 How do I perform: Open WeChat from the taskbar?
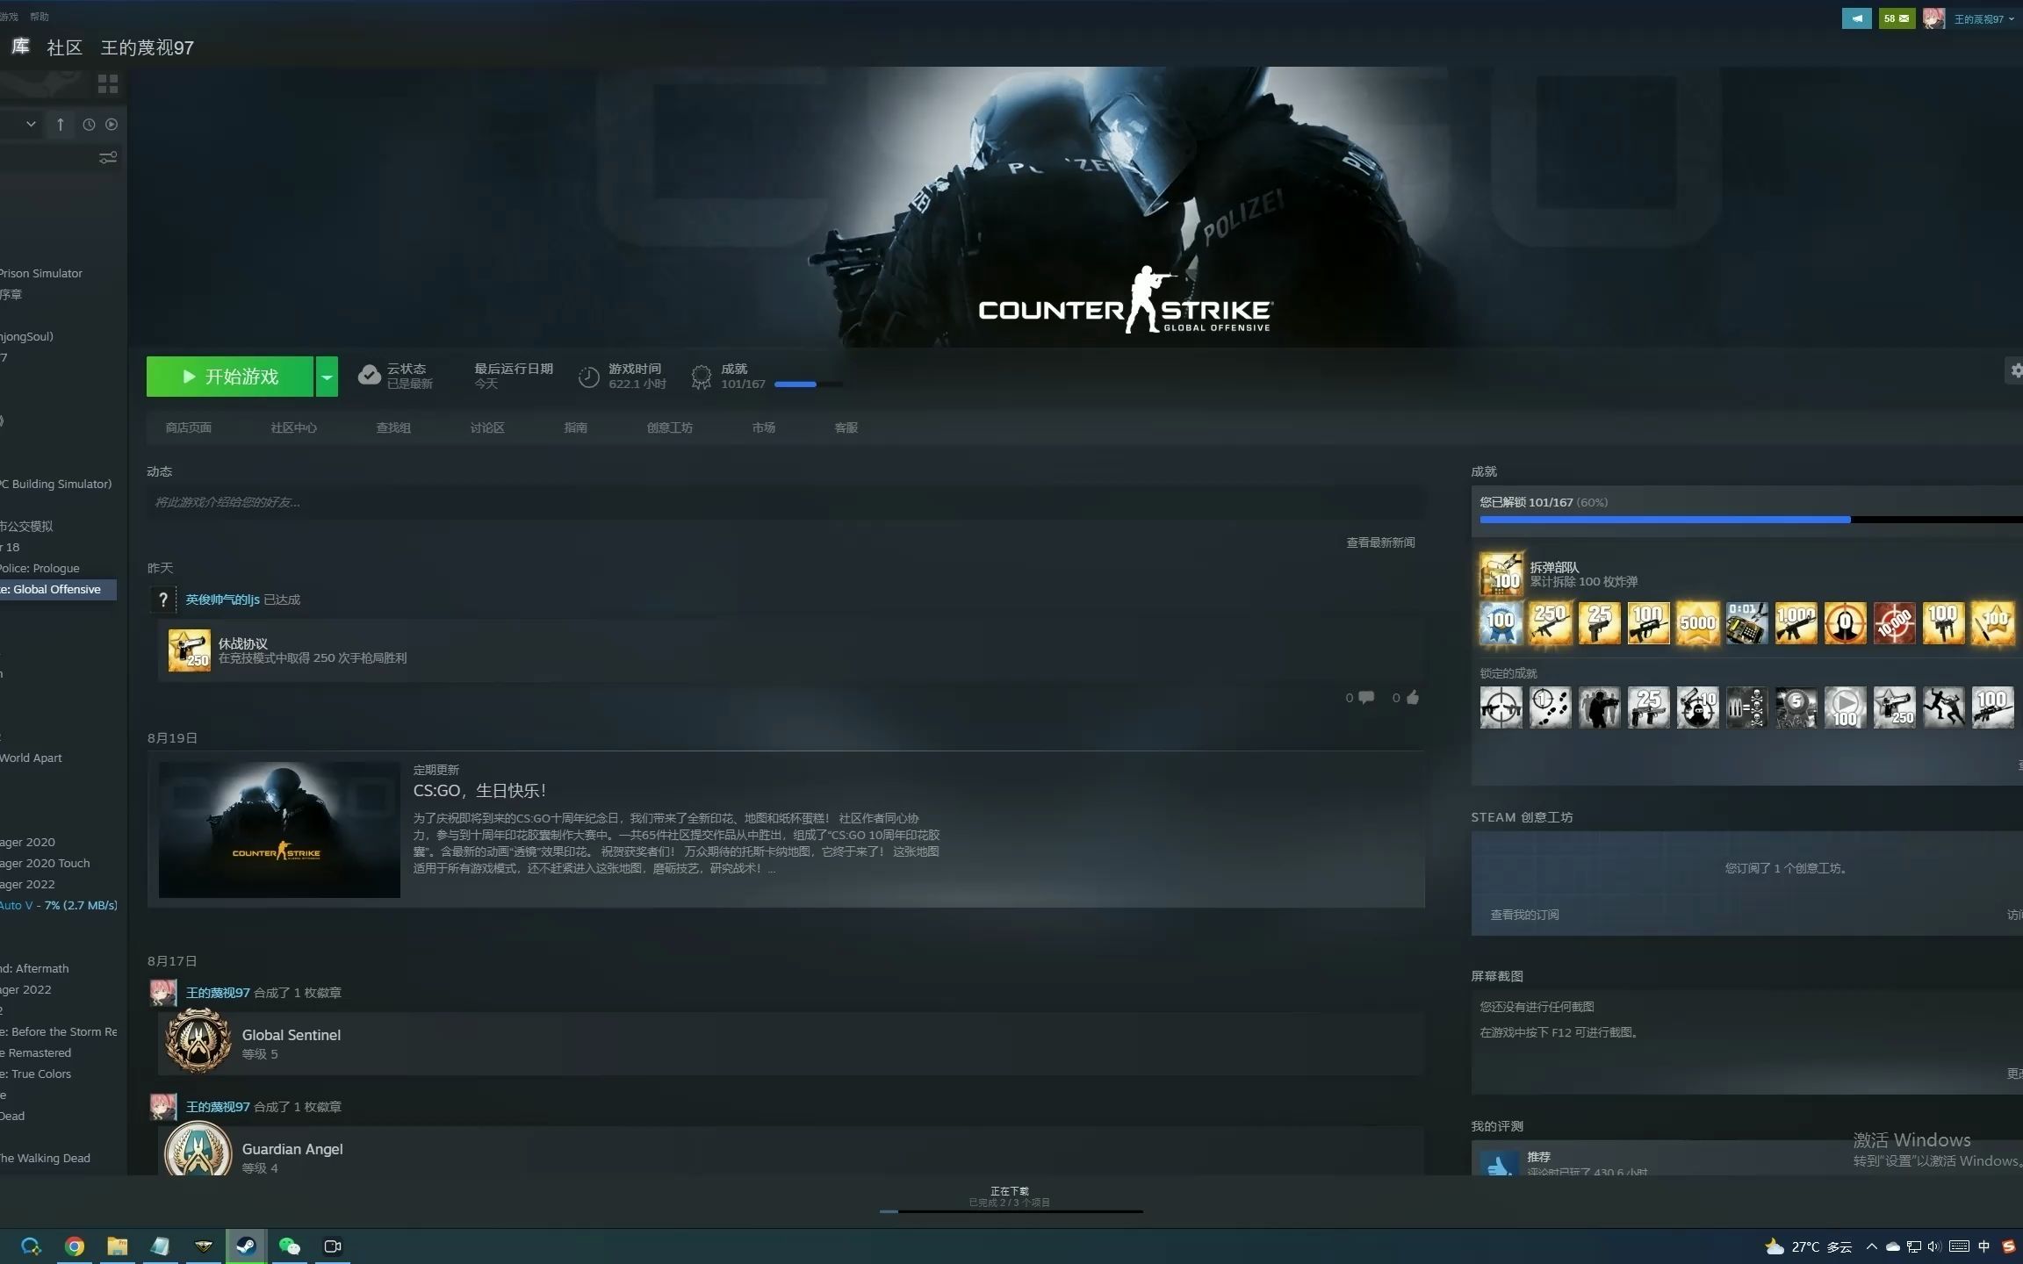[x=289, y=1246]
